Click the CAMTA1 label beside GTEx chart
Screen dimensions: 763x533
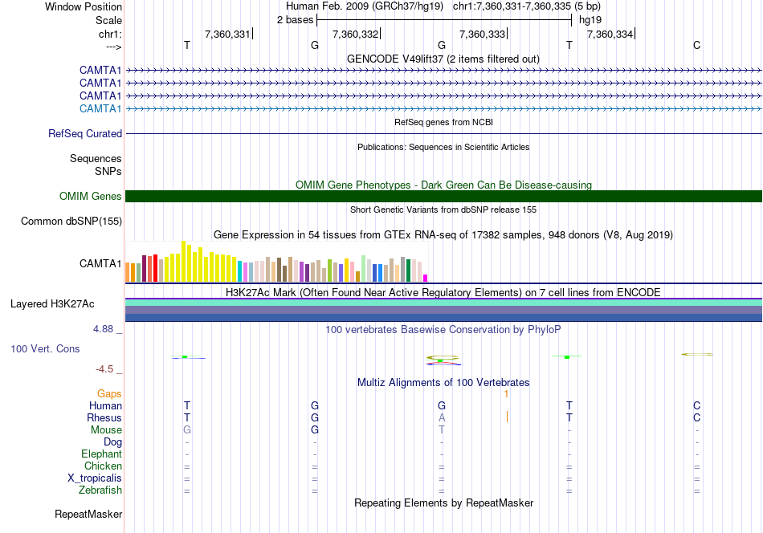coord(100,263)
